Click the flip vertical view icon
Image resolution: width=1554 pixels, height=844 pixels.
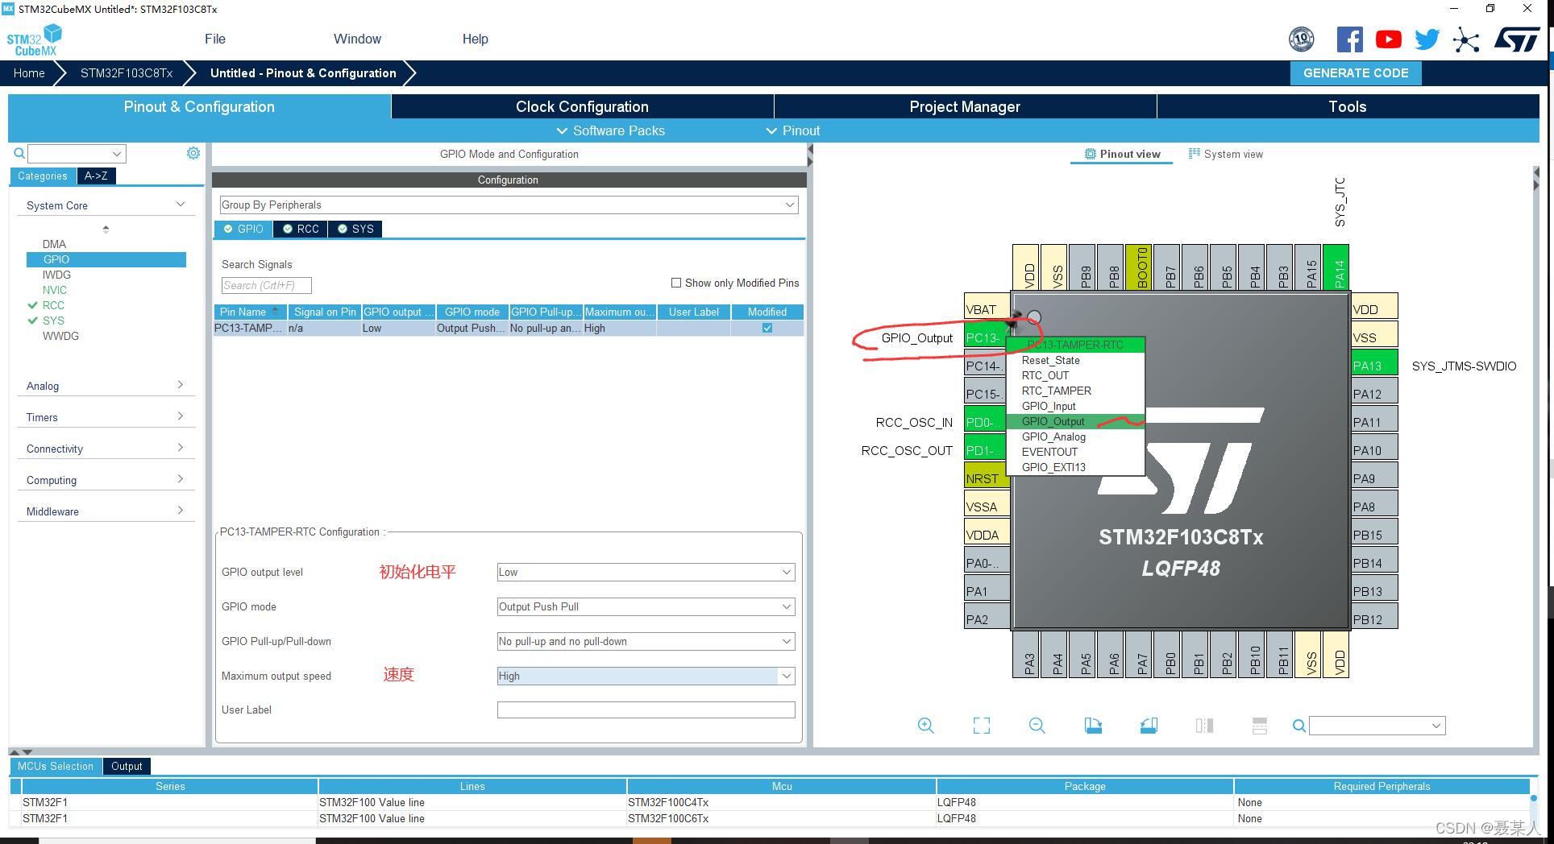(x=1260, y=726)
